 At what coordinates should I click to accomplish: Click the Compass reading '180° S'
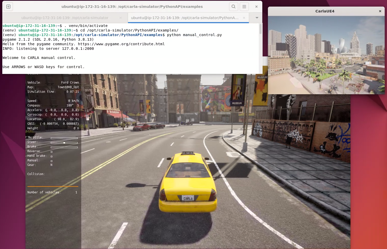73,105
